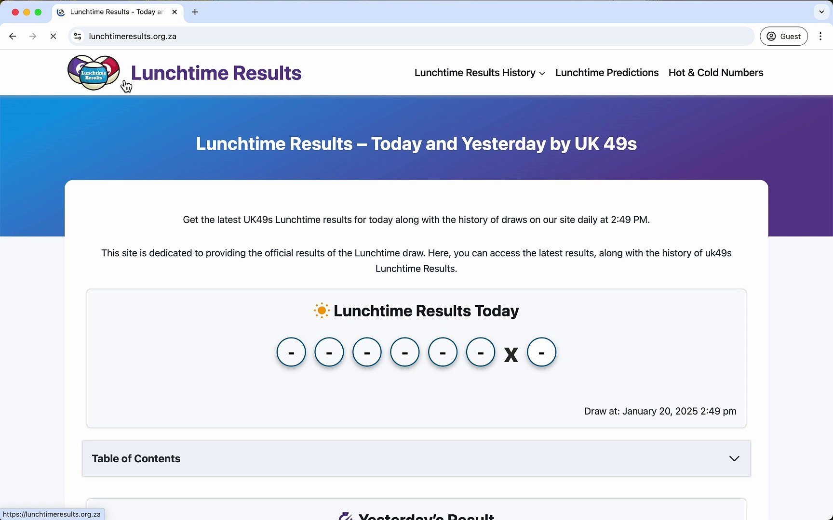833x520 pixels.
Task: Click the Lunchtime Results heart logo
Action: pyautogui.click(x=93, y=72)
